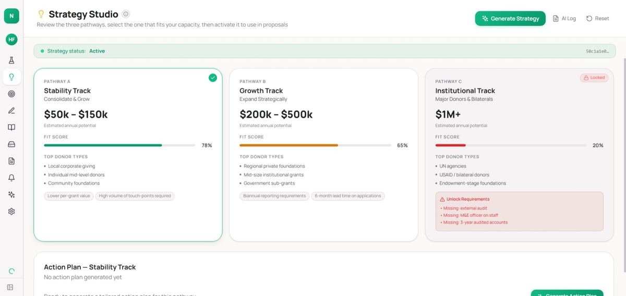The width and height of the screenshot is (626, 296).
Task: Open the settings gear sidebar icon
Action: (11, 212)
